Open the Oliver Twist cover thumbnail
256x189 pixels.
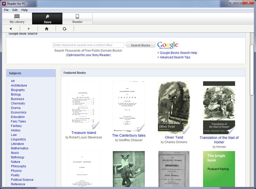174,107
